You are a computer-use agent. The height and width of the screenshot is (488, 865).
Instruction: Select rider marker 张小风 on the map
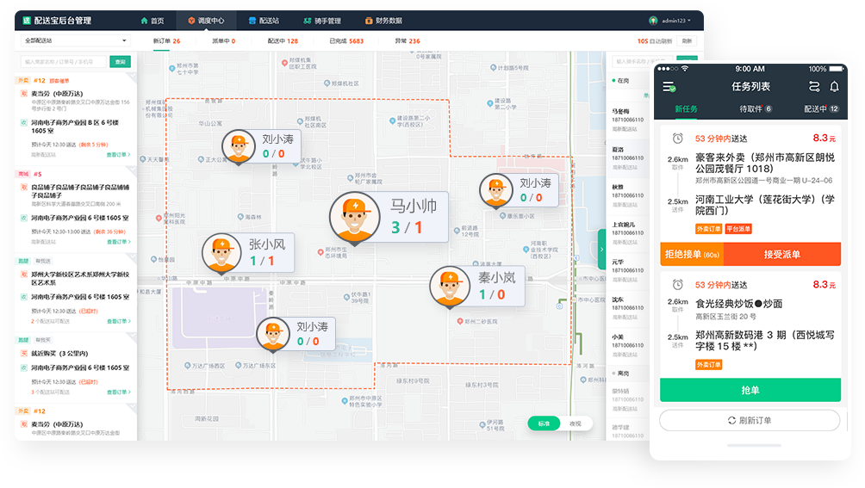222,254
